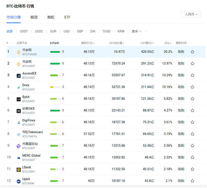Filter pairs by GBP
Viewport: 207px width, 188px height.
(80, 31)
